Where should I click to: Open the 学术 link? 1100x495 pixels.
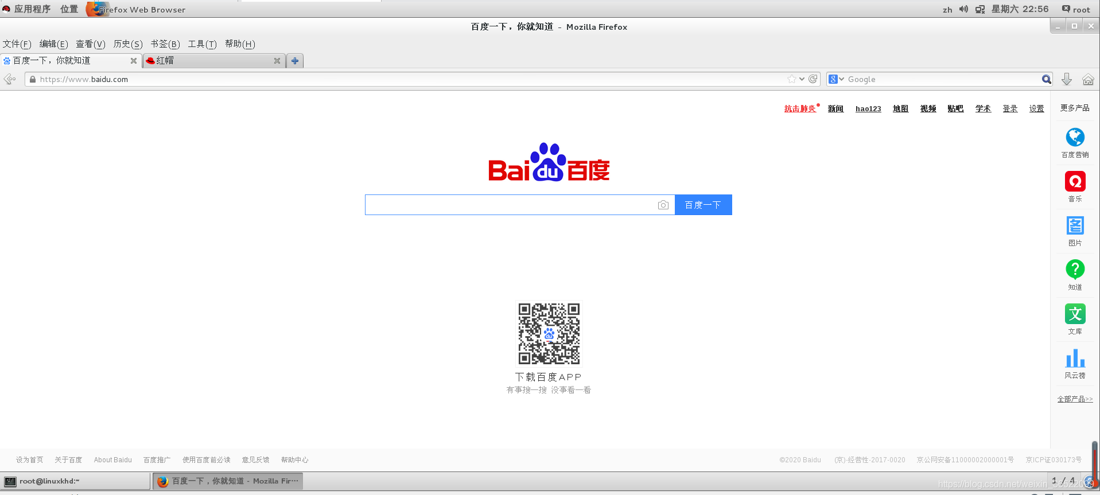click(x=983, y=108)
